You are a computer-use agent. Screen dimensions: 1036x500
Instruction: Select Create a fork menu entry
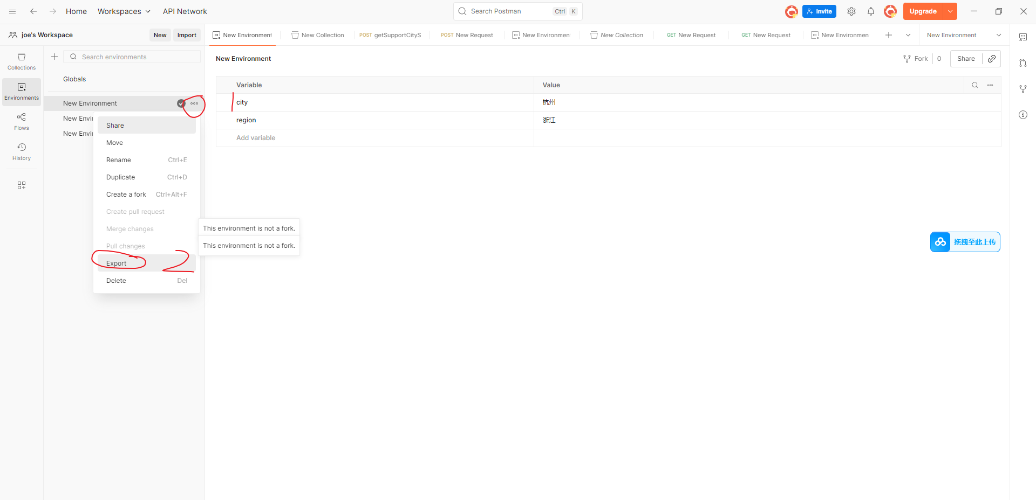pos(147,195)
